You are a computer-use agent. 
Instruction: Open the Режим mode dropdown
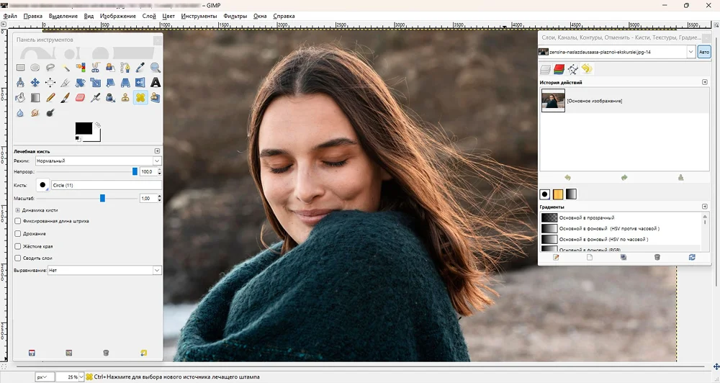coord(99,161)
